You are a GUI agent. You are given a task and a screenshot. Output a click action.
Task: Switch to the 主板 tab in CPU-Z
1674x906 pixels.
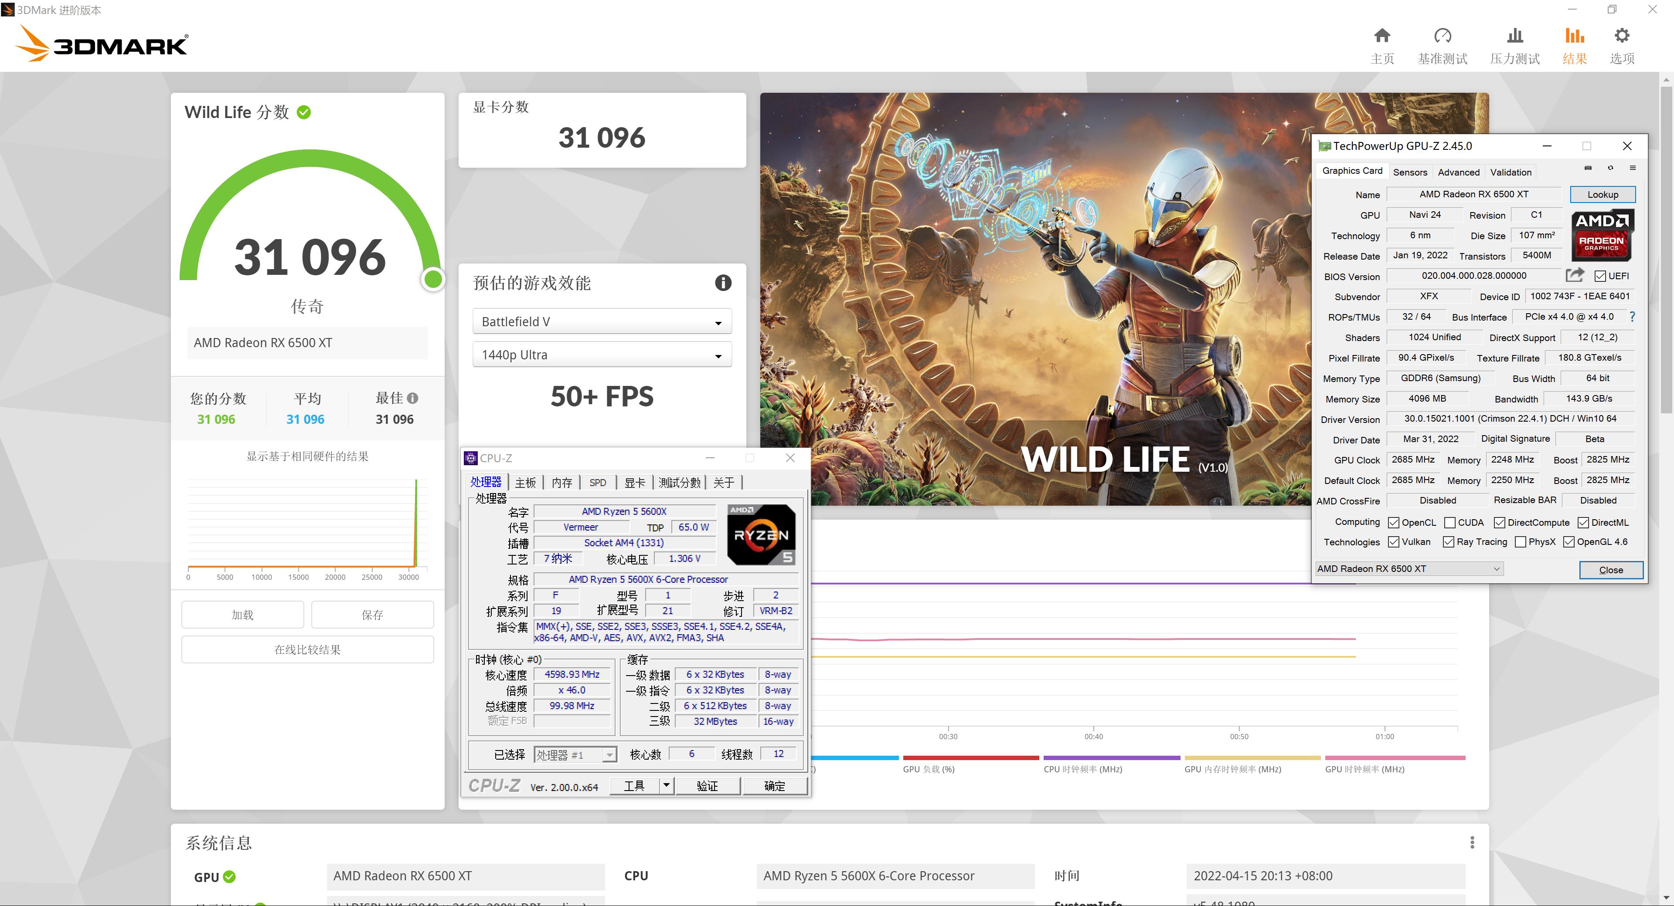525,483
